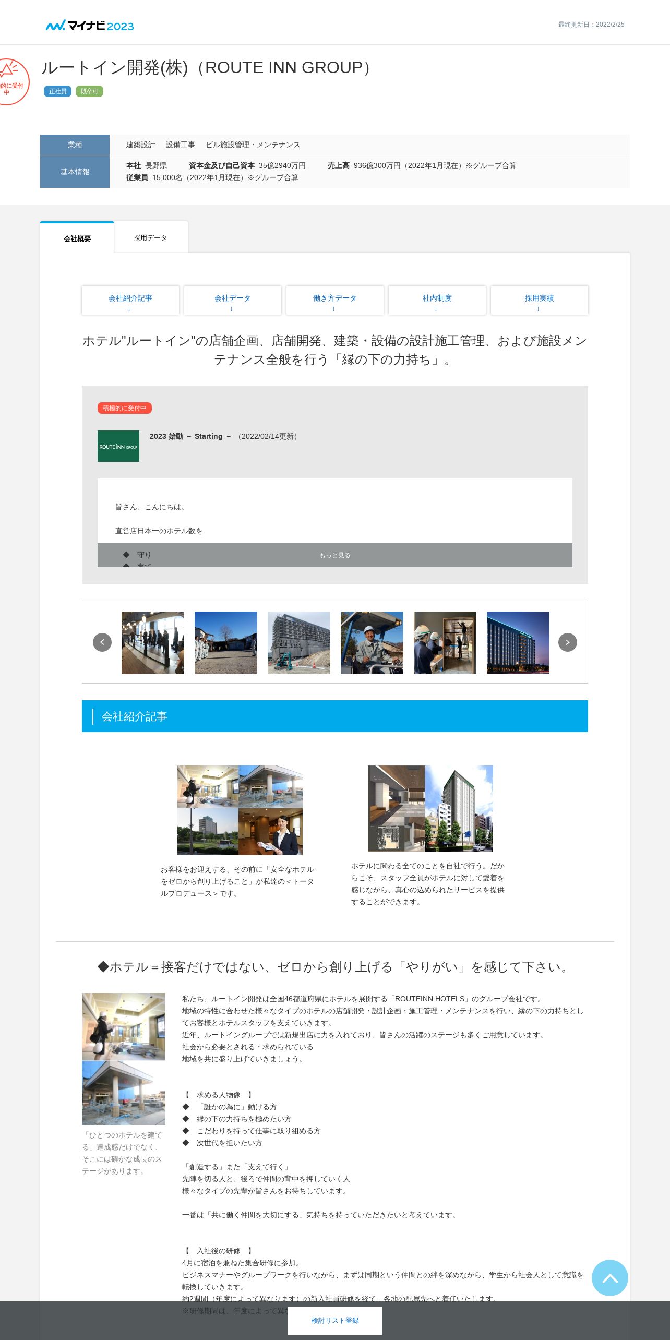Click the ROUTE INN GROUP green logo
Viewport: 670px width, 1340px height.
tap(118, 446)
